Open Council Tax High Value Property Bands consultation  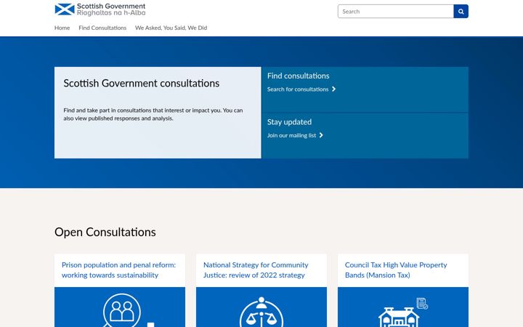396,270
